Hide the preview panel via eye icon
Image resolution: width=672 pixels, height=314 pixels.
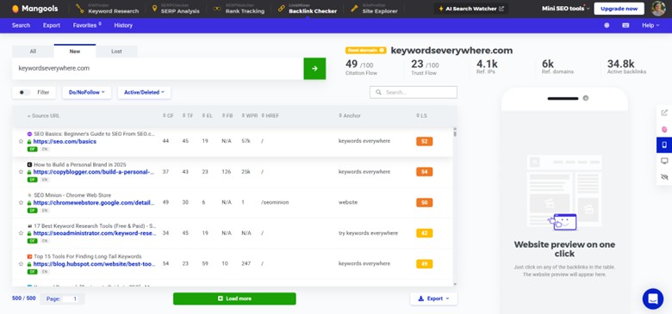click(664, 176)
